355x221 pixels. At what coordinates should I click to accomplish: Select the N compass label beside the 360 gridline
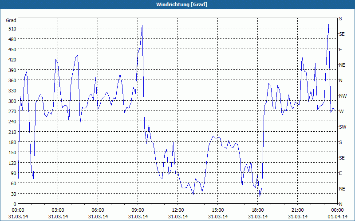tap(341, 80)
